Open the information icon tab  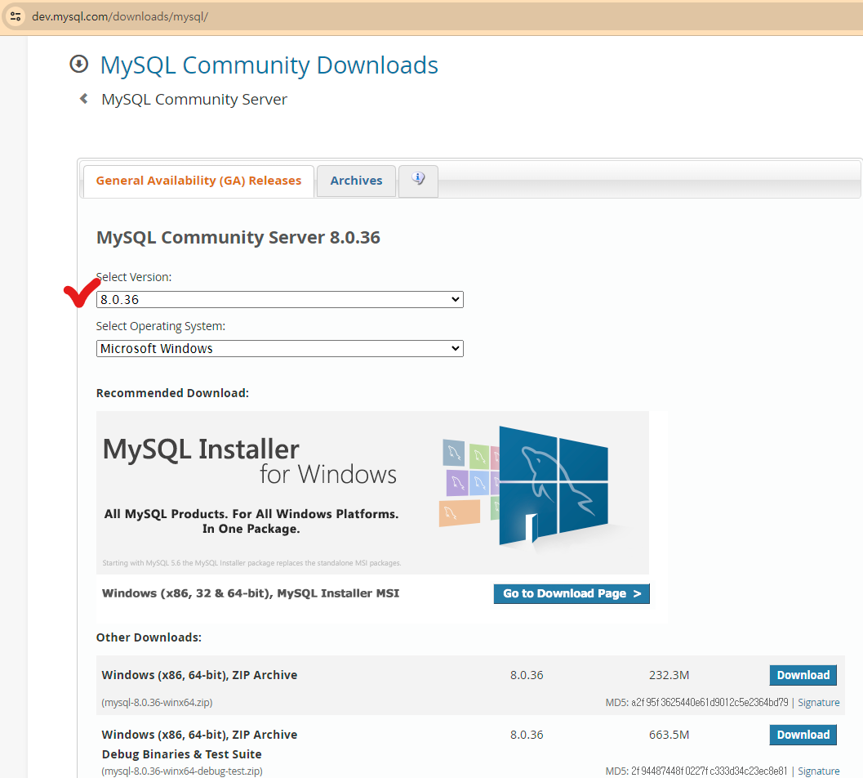[418, 180]
